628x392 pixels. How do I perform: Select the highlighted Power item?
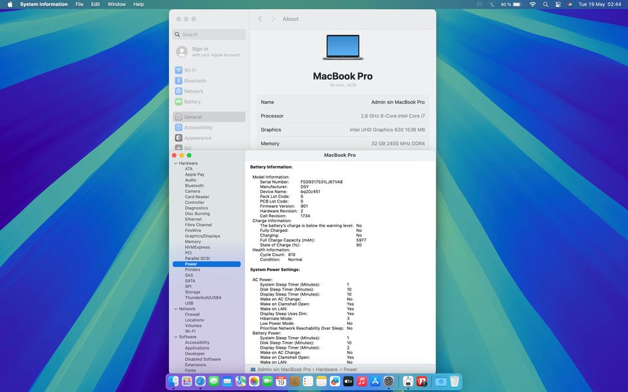(207, 264)
